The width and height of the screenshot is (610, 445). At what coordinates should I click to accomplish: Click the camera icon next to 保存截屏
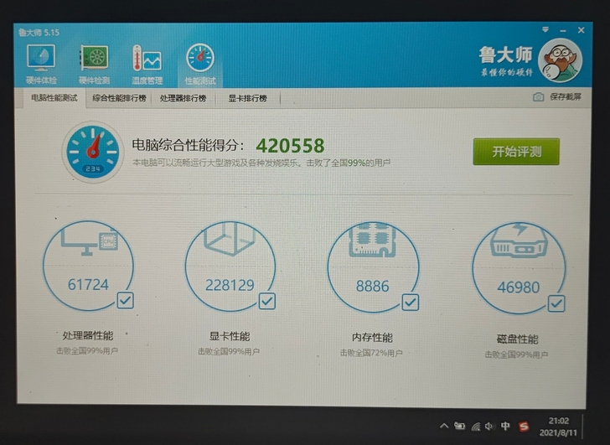point(539,97)
